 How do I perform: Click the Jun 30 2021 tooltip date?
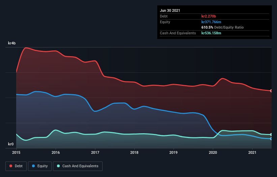click(170, 10)
